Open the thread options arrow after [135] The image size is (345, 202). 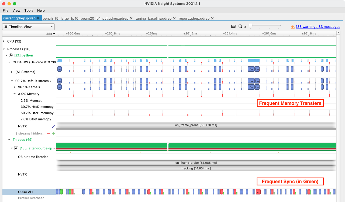(54, 148)
